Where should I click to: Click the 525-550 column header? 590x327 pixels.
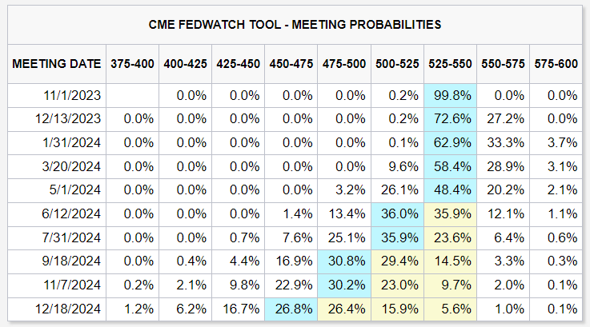[450, 63]
